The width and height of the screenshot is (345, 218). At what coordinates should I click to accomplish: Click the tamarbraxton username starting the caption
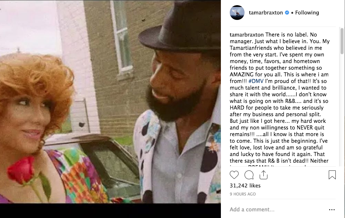[247, 35]
